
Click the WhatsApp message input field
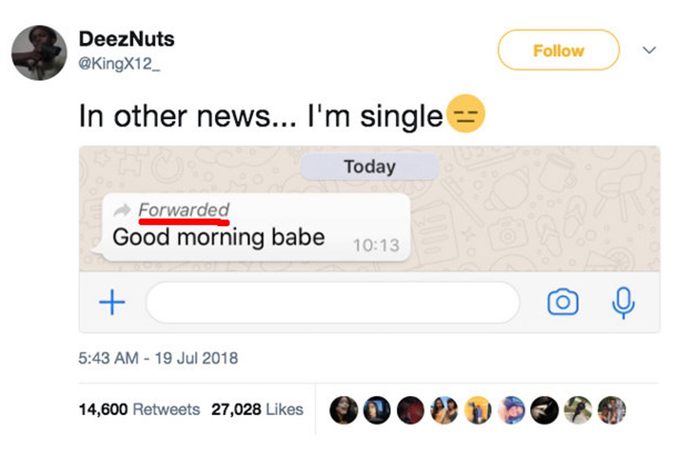tap(332, 302)
